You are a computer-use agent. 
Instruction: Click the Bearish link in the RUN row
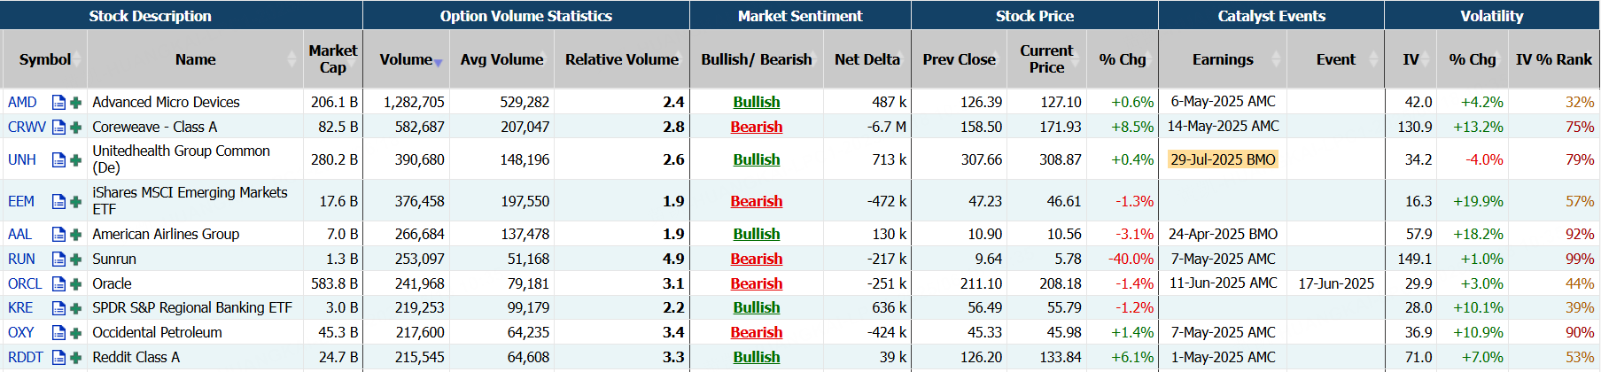click(x=757, y=260)
